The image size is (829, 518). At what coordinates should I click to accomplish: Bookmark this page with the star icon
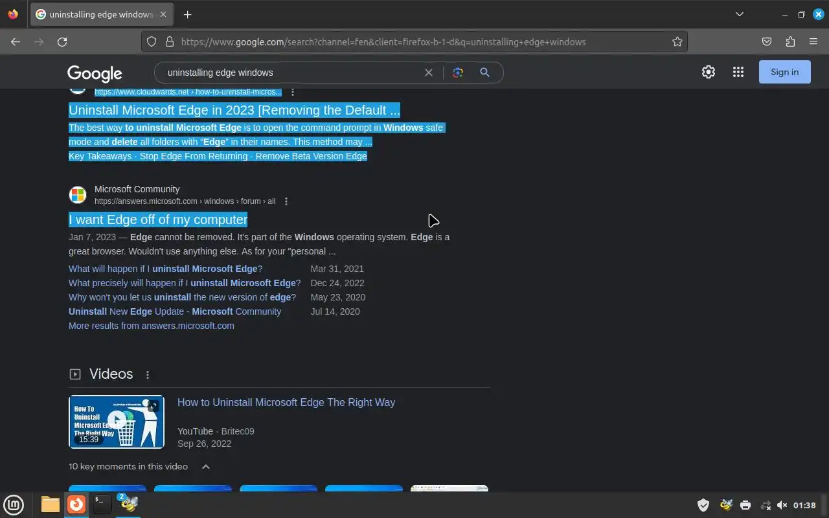677,41
